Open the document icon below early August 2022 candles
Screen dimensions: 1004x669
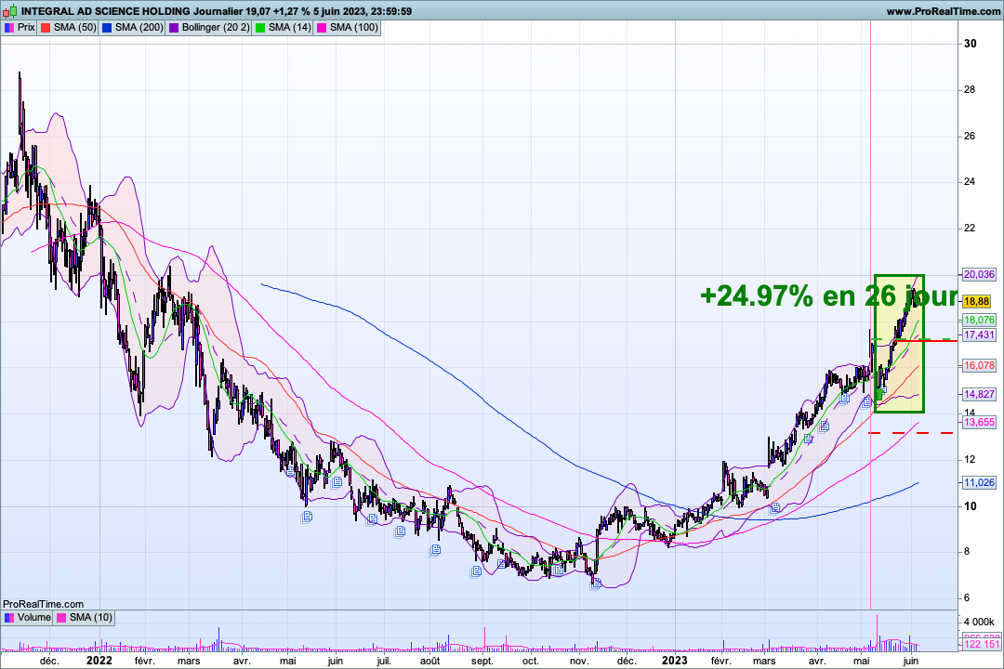435,550
